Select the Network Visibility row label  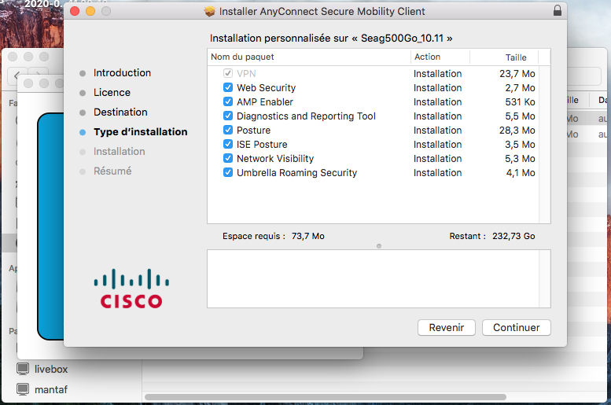tap(275, 159)
